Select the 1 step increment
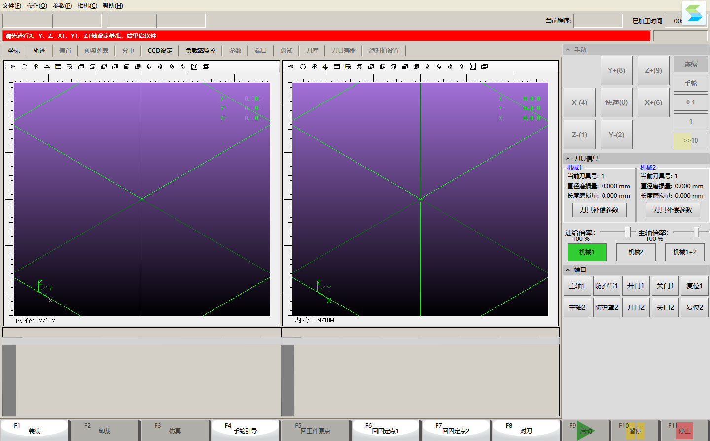 click(x=691, y=122)
